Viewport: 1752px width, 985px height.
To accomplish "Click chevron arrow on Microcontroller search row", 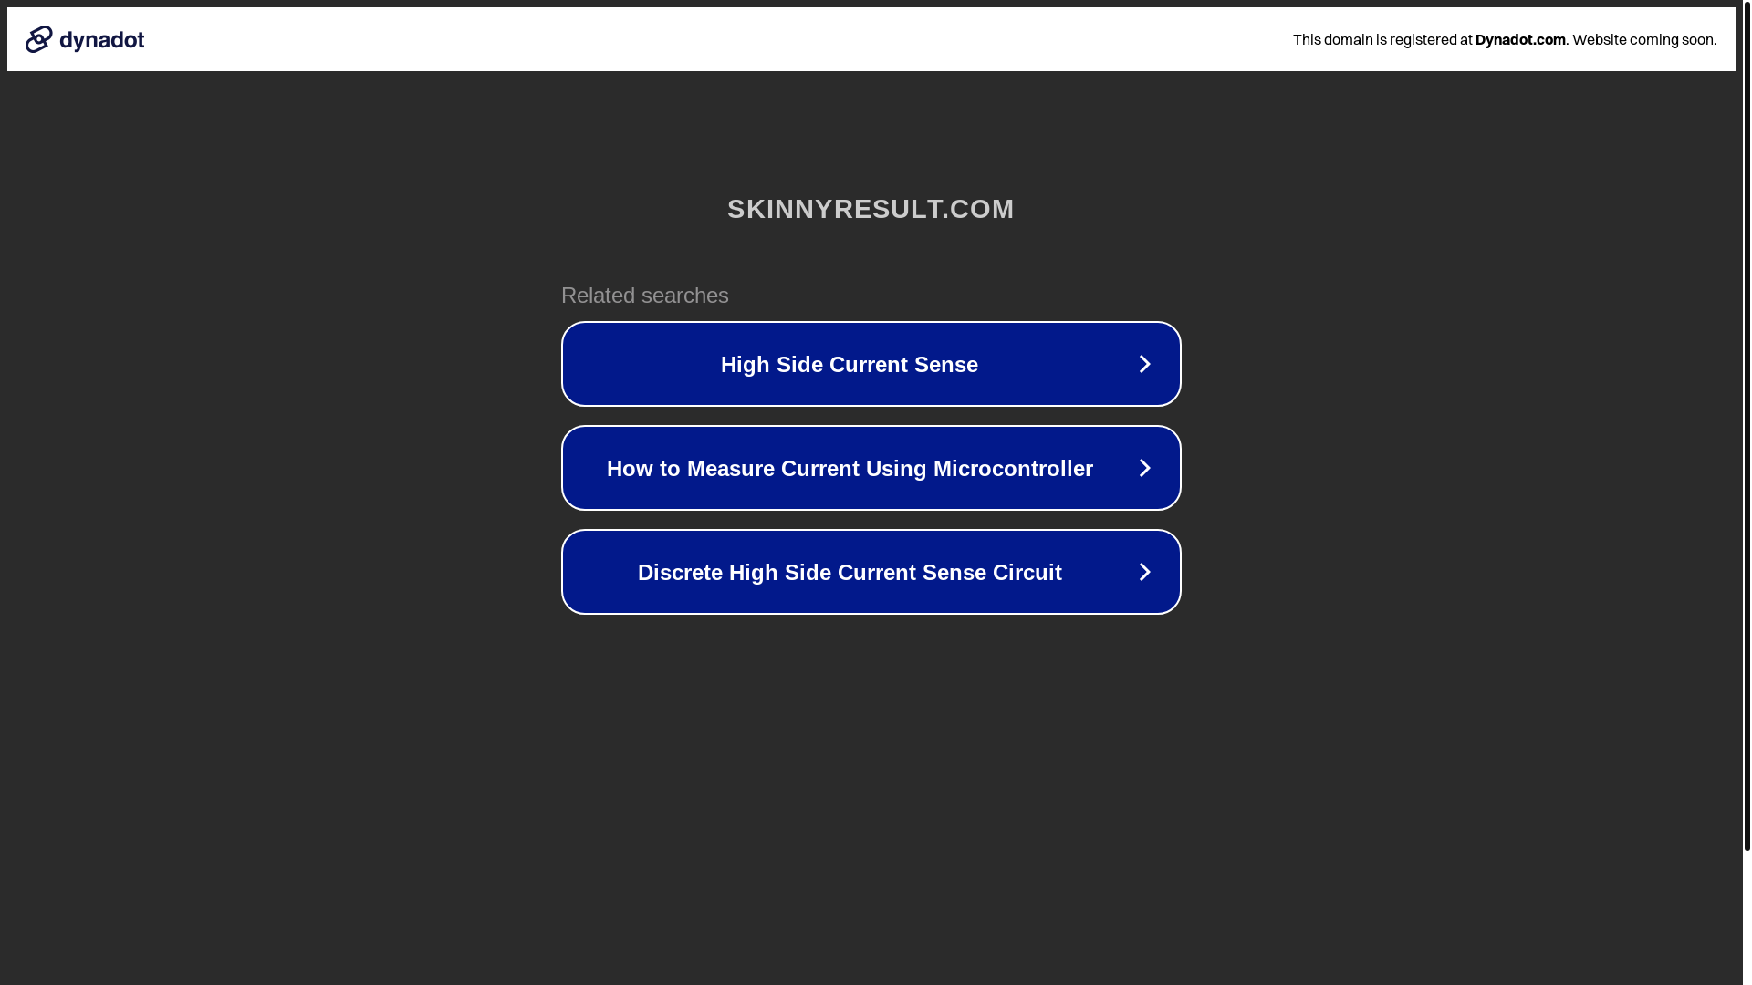I will (x=1144, y=468).
